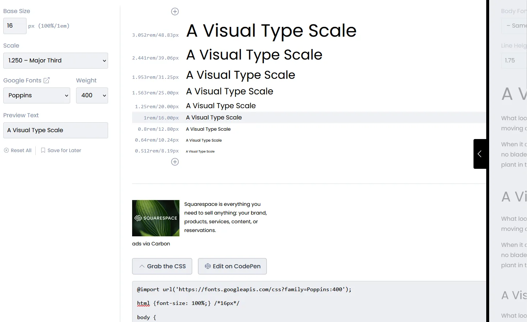Open the Poppins font dropdown
Viewport: 527px width, 322px height.
(37, 95)
